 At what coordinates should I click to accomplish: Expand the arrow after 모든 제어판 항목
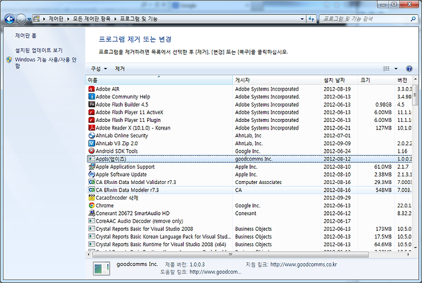click(x=115, y=19)
